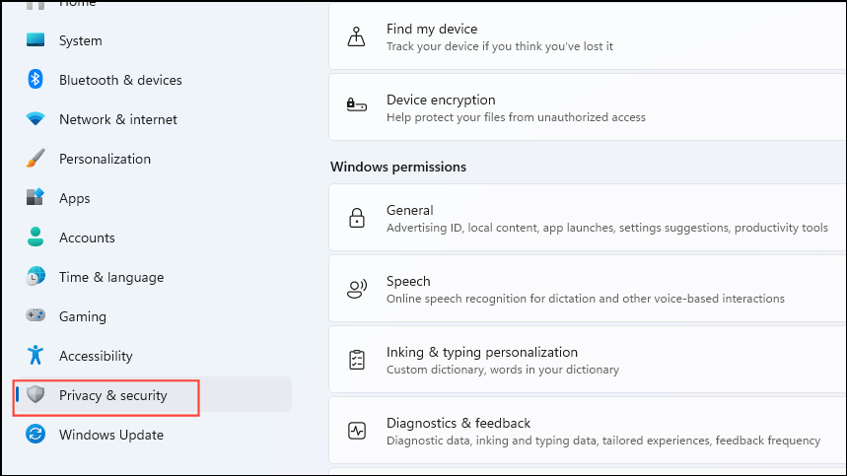Open Inking & typing personalization
Image resolution: width=847 pixels, height=476 pixels.
coord(588,360)
